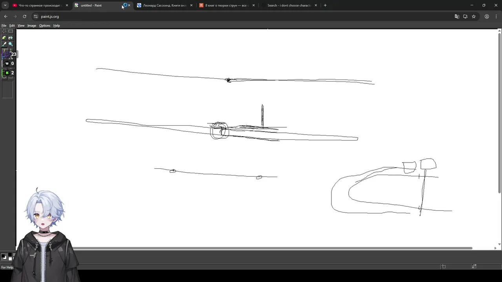
Task: Open the Chrome three-dot menu
Action: click(x=496, y=16)
